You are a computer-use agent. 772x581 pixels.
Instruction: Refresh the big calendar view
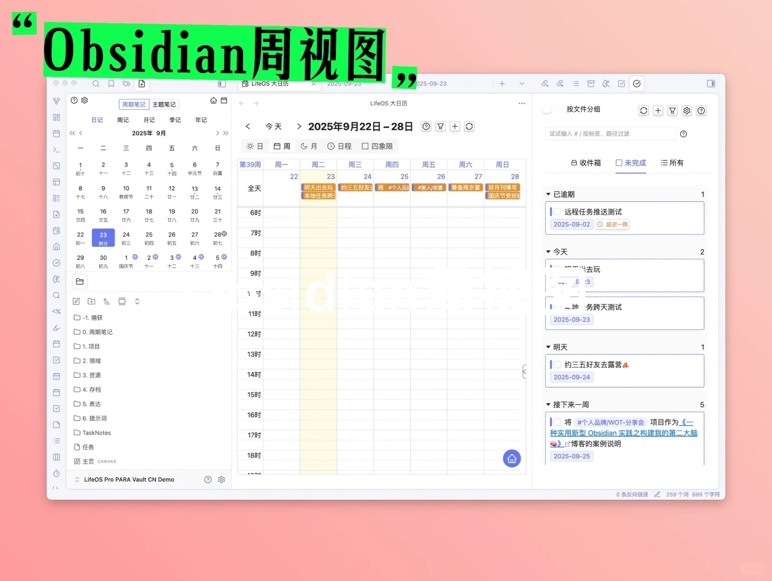pyautogui.click(x=469, y=126)
